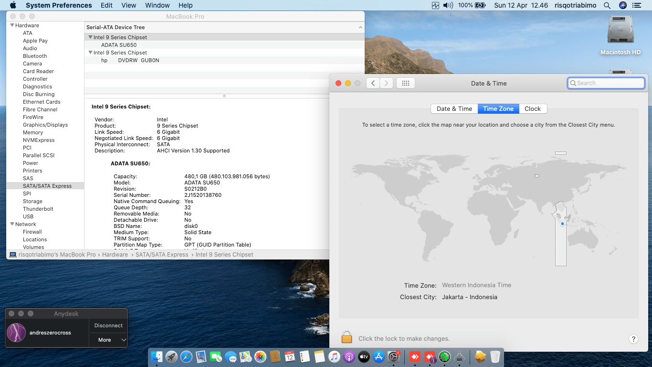Switch to the Date & Time tab
Screen dimensions: 652x367
click(x=454, y=109)
